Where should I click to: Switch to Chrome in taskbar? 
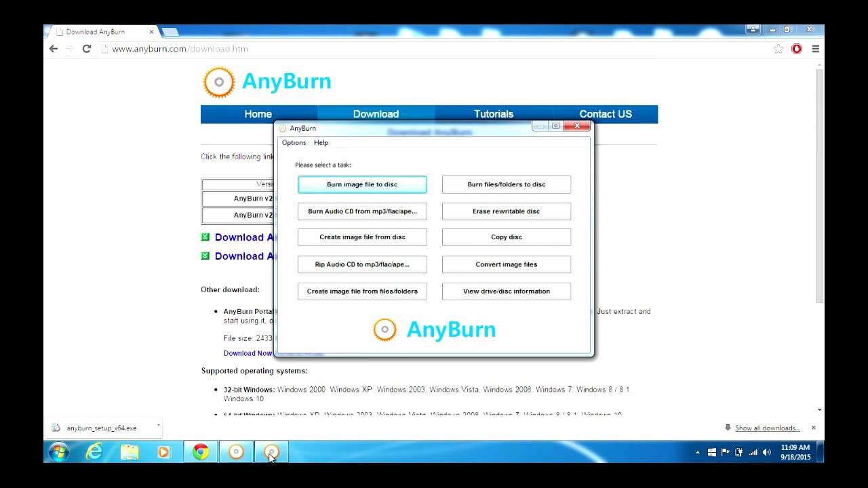click(x=201, y=452)
